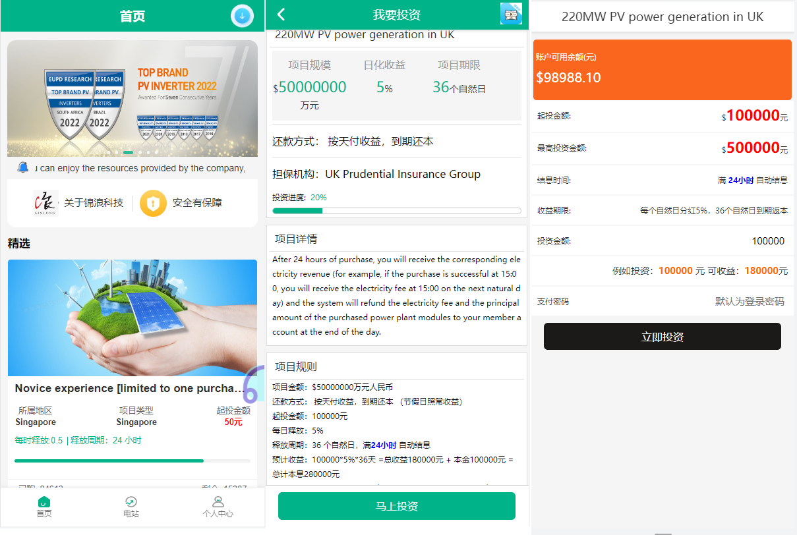This screenshot has width=797, height=535.
Task: Go back using the left chevron
Action: tap(281, 14)
